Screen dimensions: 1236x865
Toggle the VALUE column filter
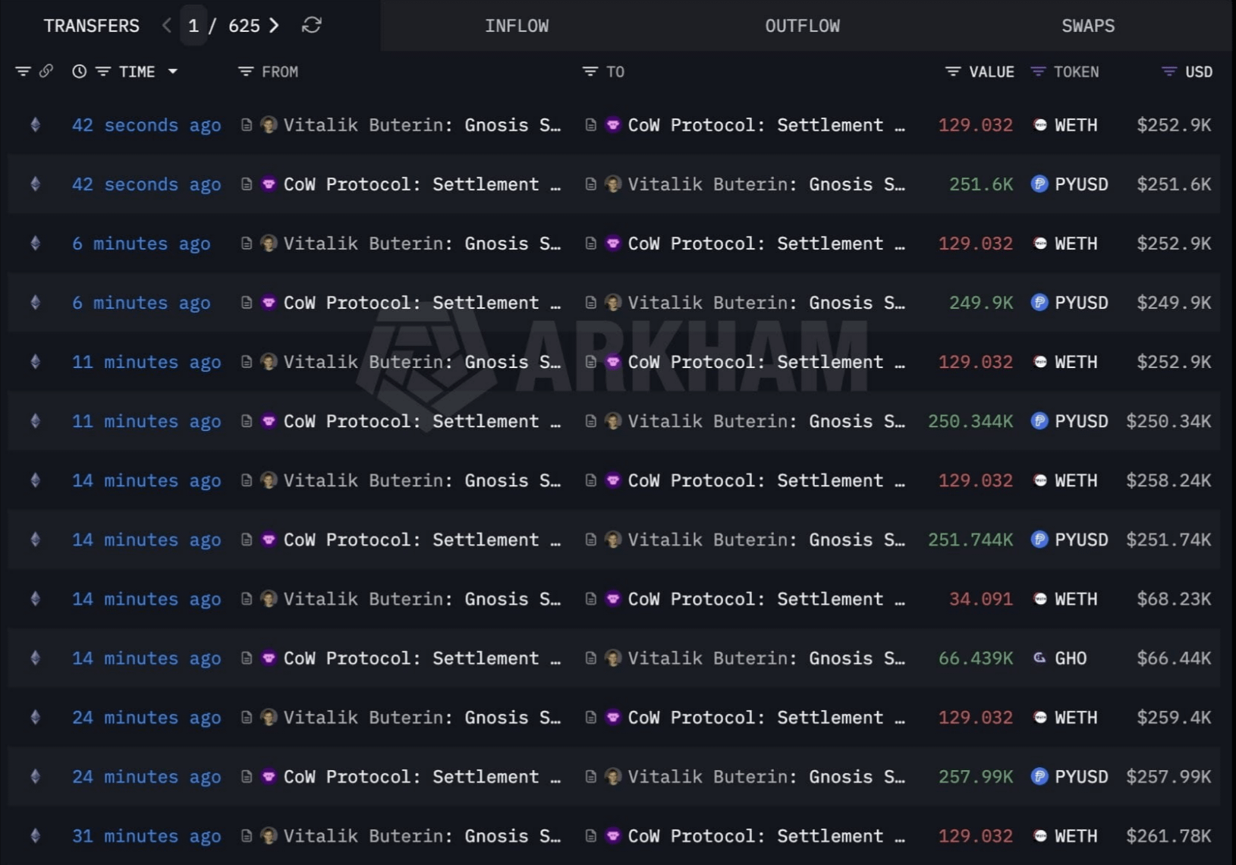pos(953,71)
